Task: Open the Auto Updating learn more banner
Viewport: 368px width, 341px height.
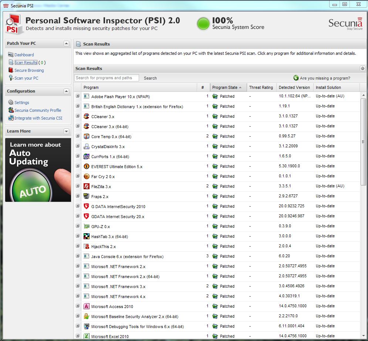Action: pyautogui.click(x=38, y=170)
